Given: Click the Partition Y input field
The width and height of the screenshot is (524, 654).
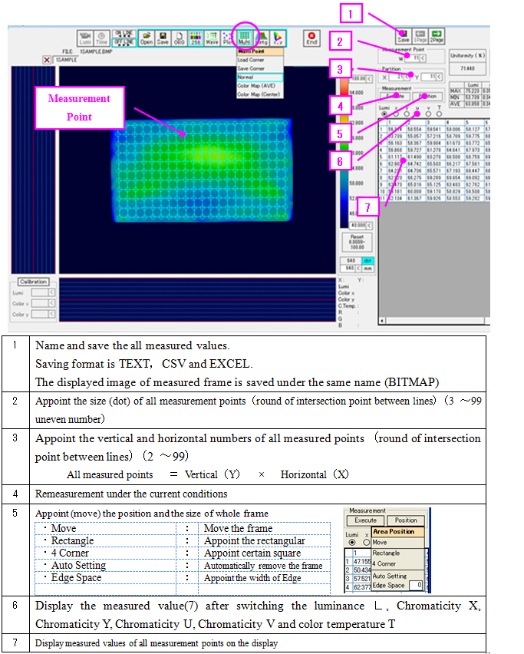Looking at the screenshot, I should tap(429, 78).
